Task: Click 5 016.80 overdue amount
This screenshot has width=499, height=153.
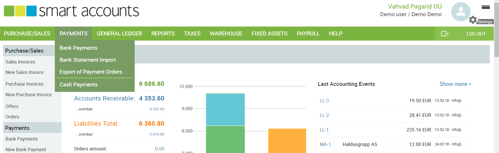Action: pos(157,134)
